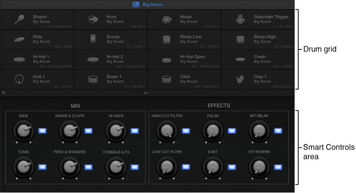Screen dimensions: 356x193
Task: Toggle the PULSE effect button
Action: click(x=231, y=131)
